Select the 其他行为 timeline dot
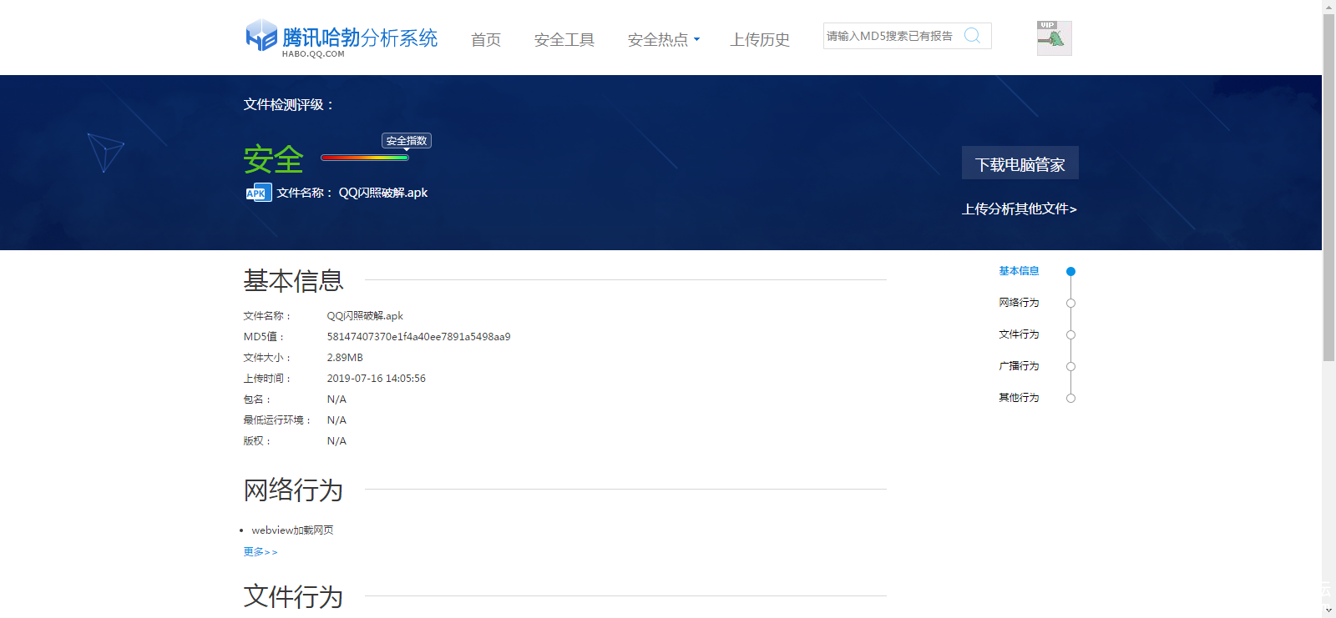The width and height of the screenshot is (1336, 618). (x=1070, y=399)
